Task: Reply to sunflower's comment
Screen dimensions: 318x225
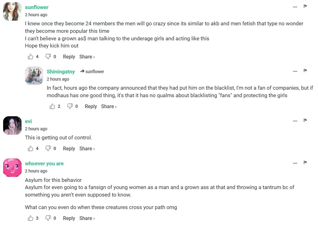Action: [x=69, y=57]
